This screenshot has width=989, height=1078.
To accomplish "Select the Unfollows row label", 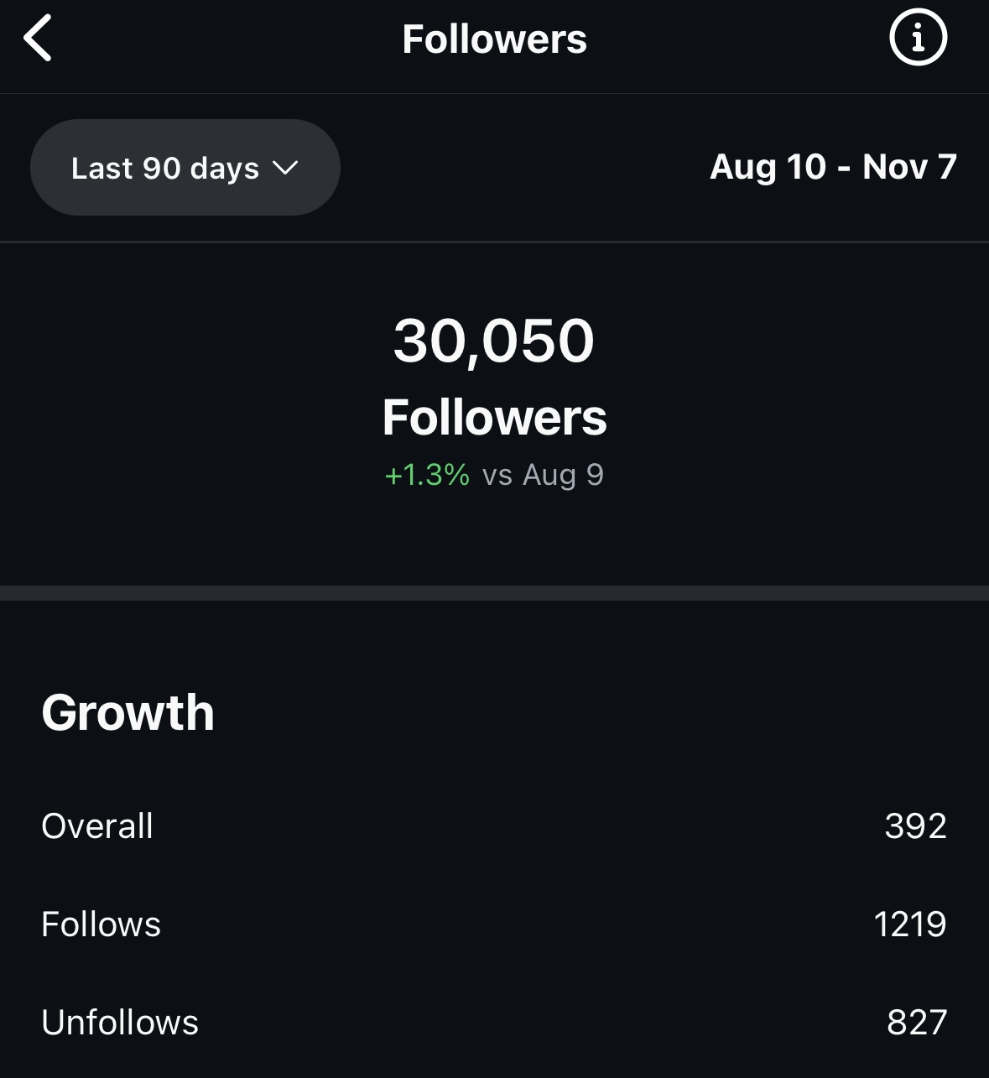I will [x=120, y=1023].
